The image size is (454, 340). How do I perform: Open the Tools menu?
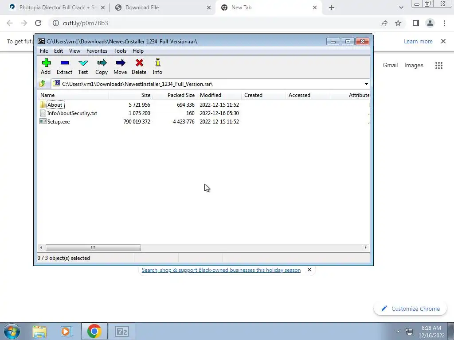click(x=120, y=51)
